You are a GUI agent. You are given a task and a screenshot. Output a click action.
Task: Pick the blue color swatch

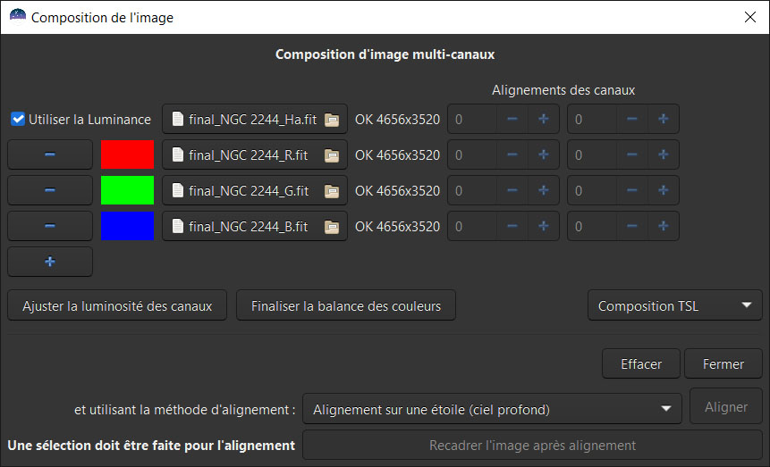click(x=127, y=227)
